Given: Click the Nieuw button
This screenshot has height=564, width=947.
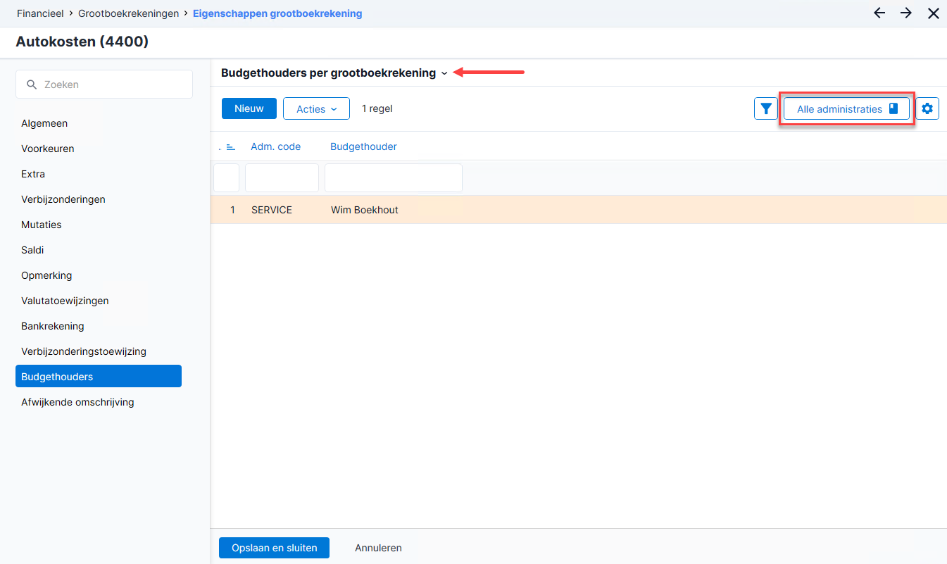Looking at the screenshot, I should pyautogui.click(x=249, y=108).
